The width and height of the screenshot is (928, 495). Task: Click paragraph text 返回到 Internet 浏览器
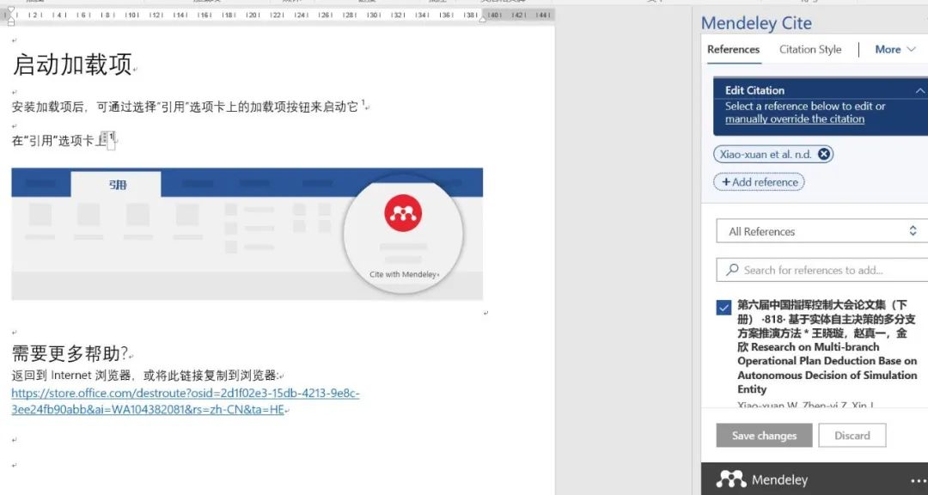145,376
